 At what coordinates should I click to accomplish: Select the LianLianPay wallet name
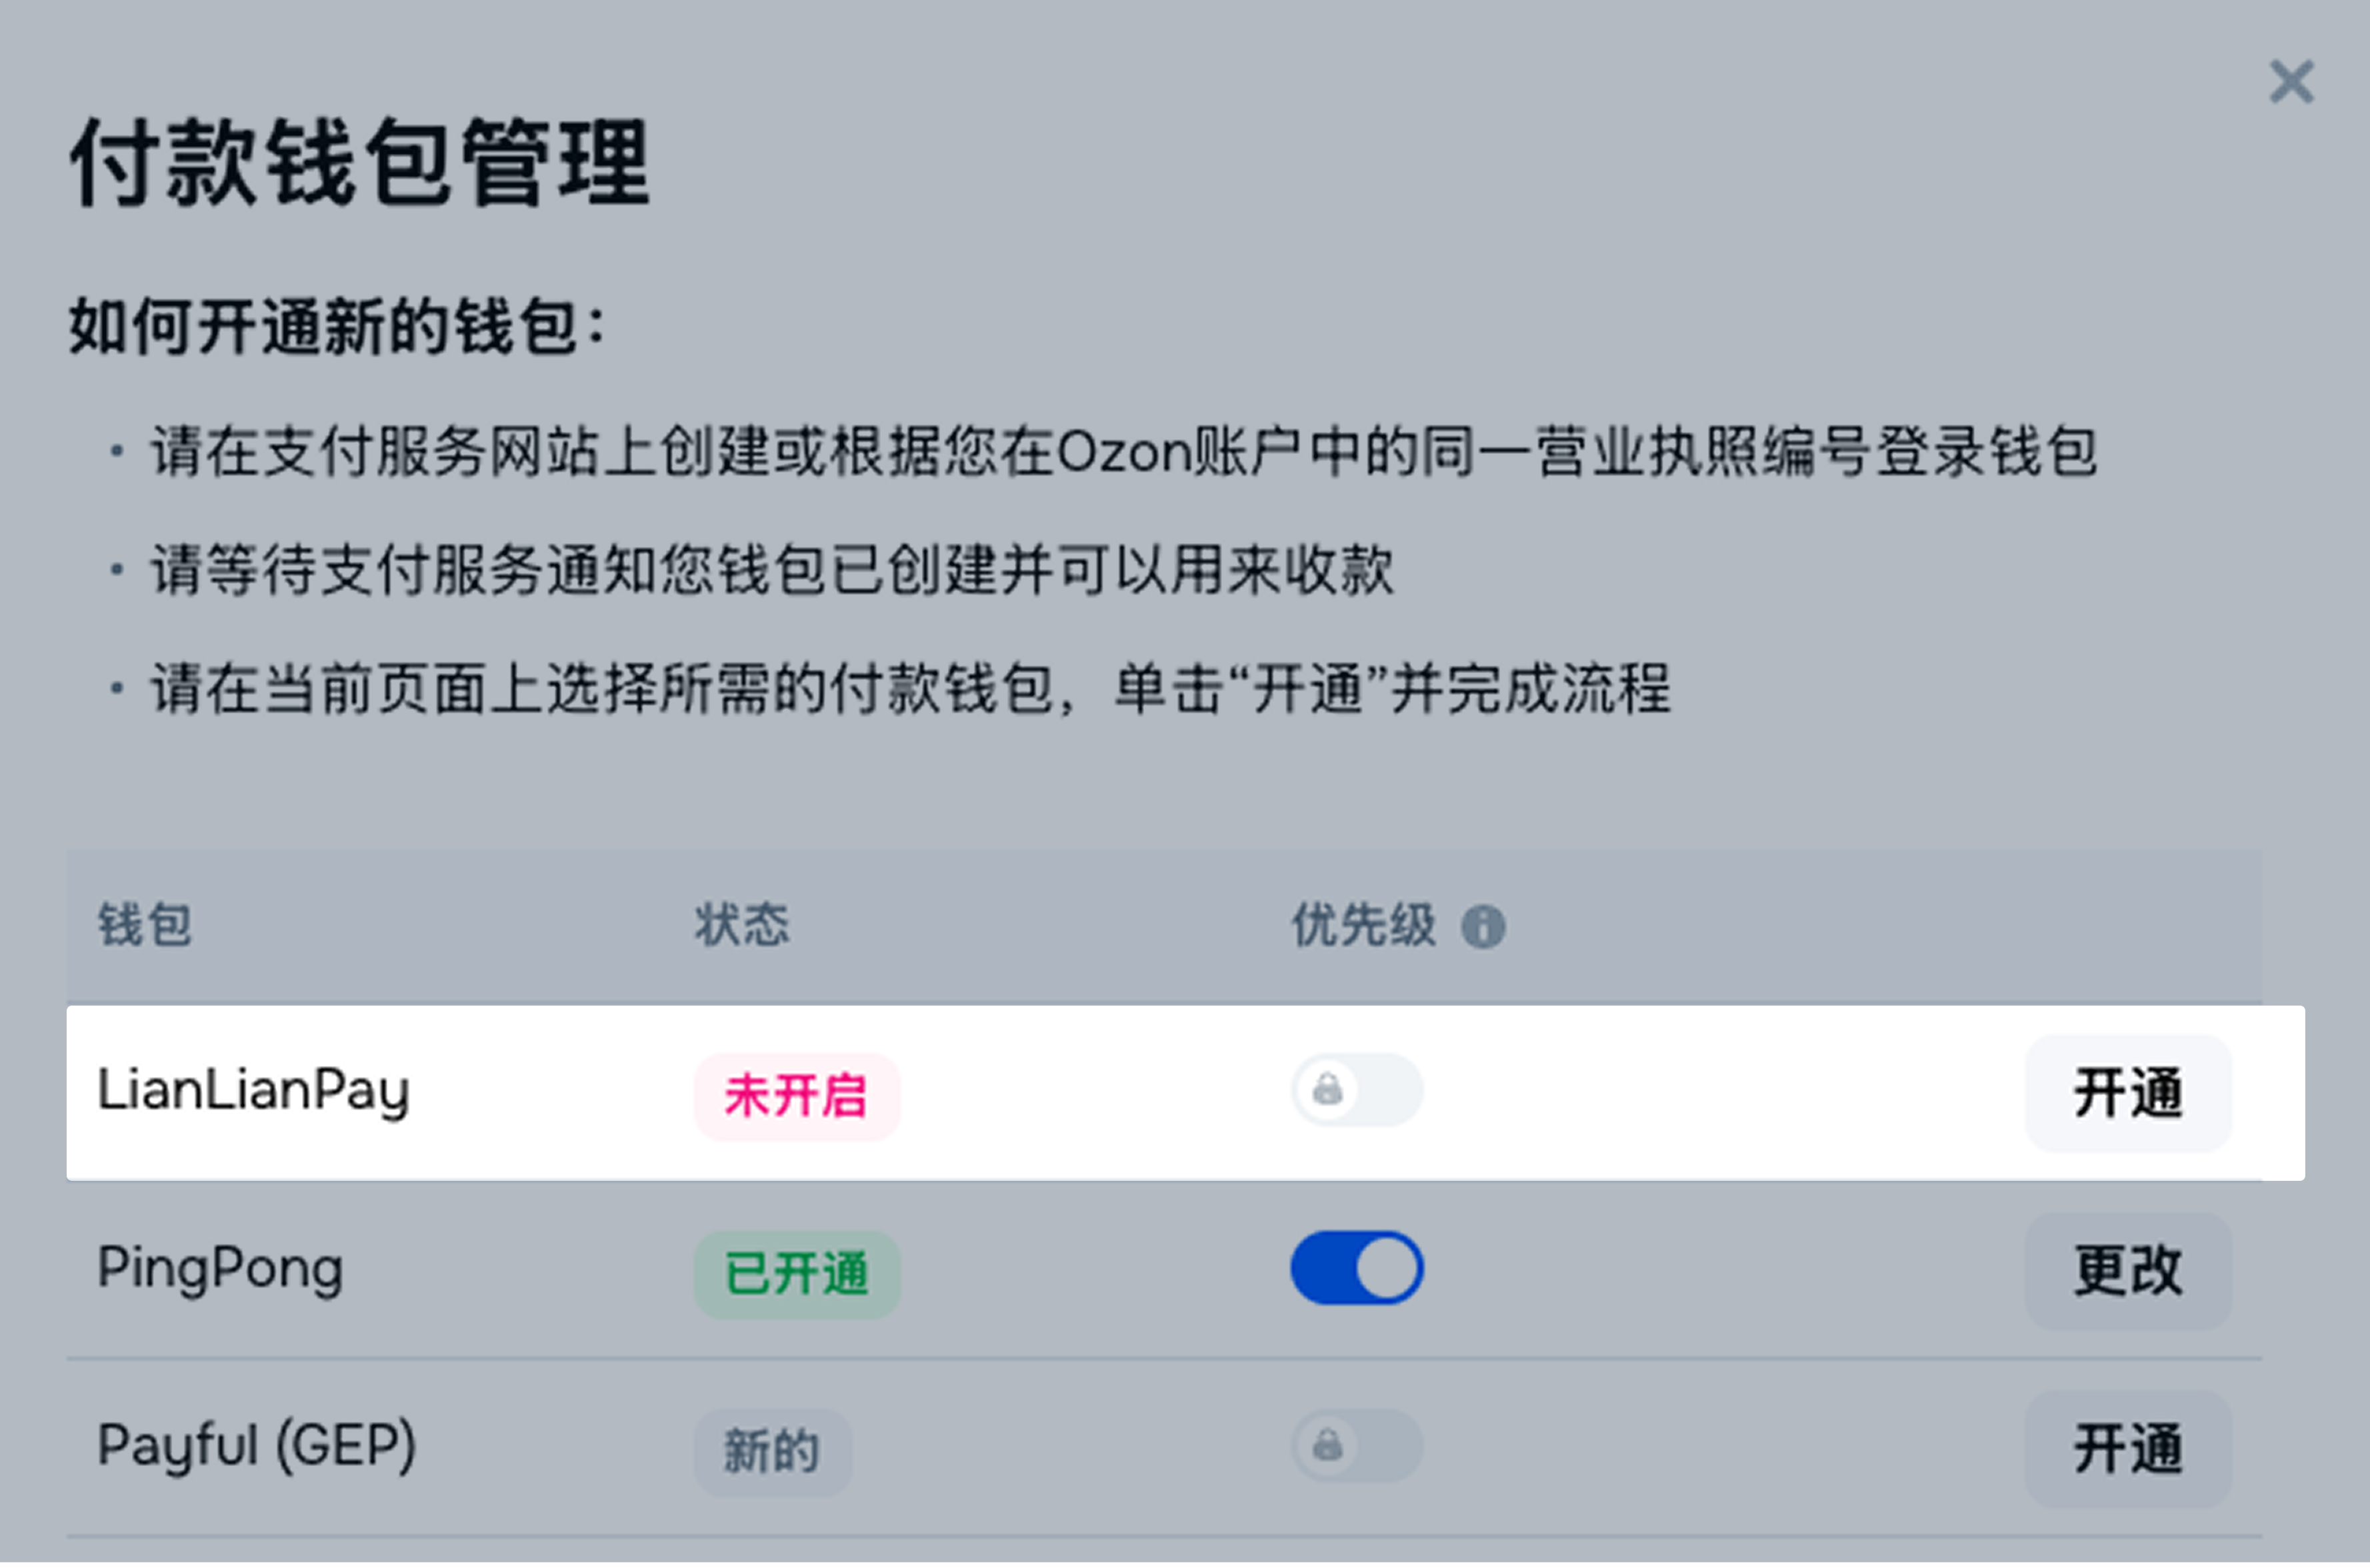[253, 1090]
